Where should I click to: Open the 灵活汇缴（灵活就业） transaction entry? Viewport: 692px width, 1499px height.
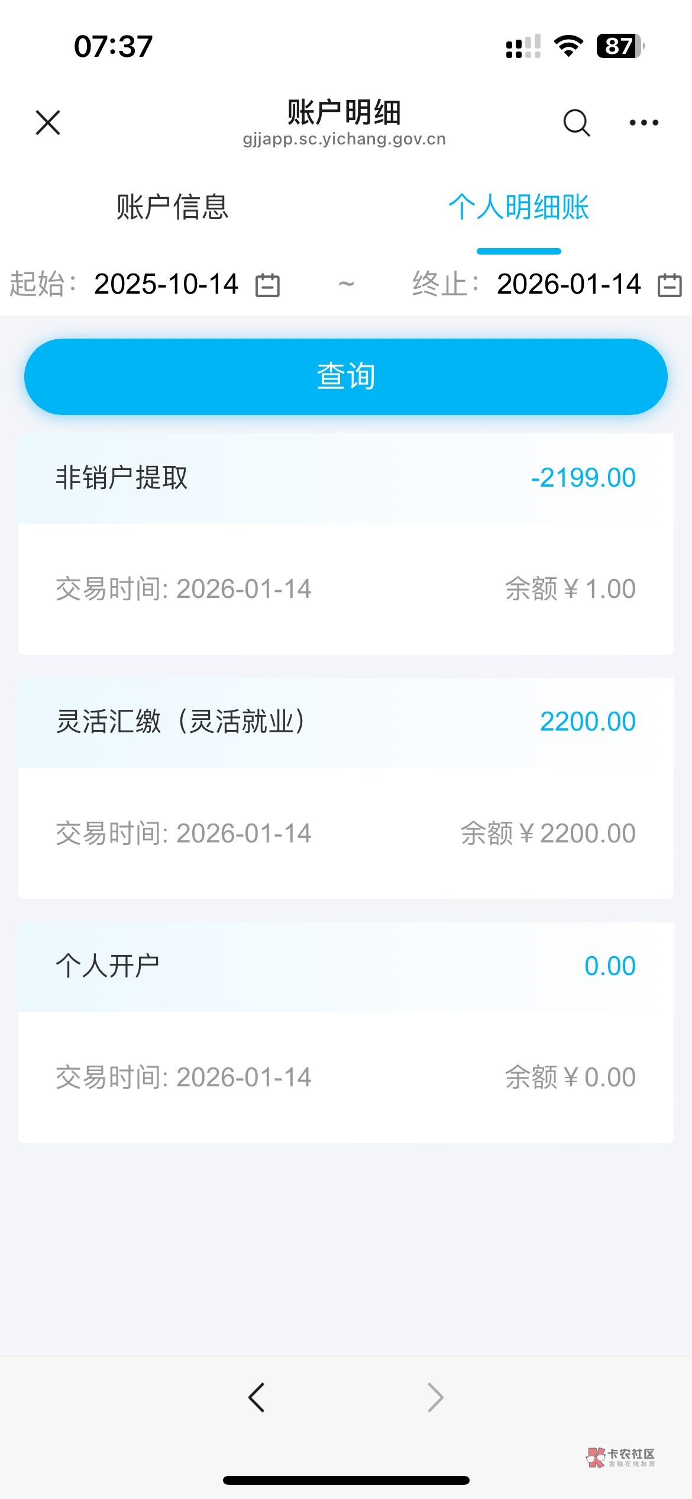click(x=180, y=722)
